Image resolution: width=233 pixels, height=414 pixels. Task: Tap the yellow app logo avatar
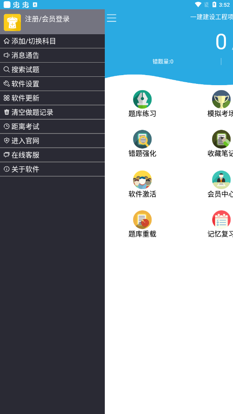[12, 23]
